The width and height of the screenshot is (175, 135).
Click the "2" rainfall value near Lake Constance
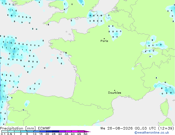pos(161,45)
